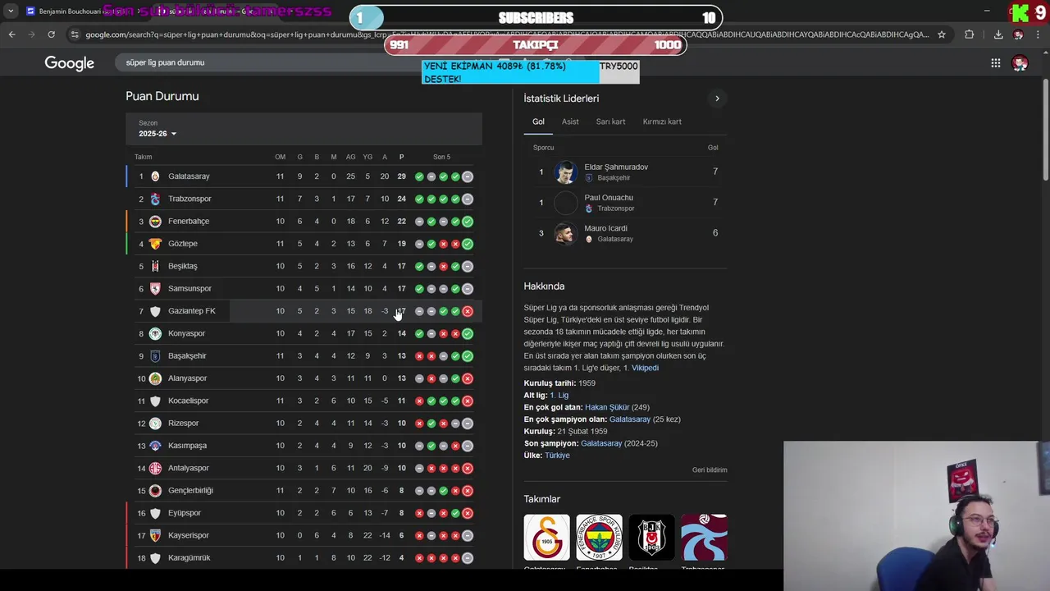Open Galatasaray link under En çok şampiyon
Viewport: 1050px width, 591px height.
coord(630,419)
